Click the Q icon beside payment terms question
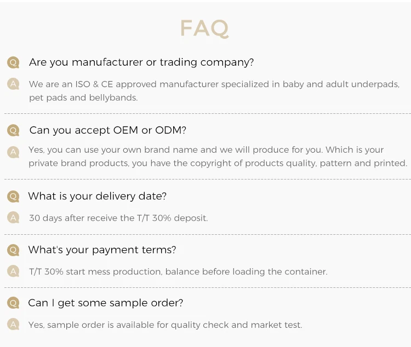411x347 pixels. click(x=13, y=250)
